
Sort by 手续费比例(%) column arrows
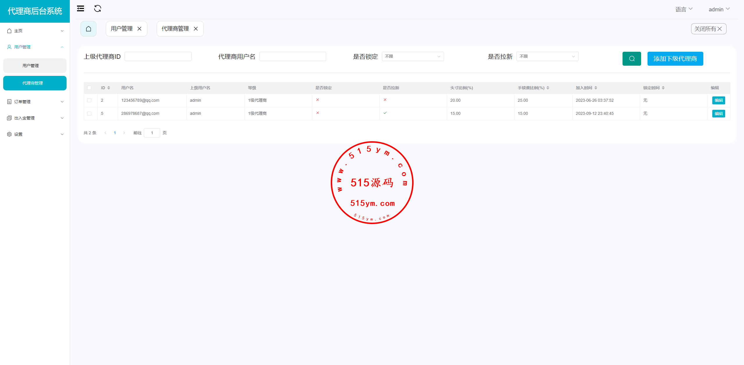point(548,88)
